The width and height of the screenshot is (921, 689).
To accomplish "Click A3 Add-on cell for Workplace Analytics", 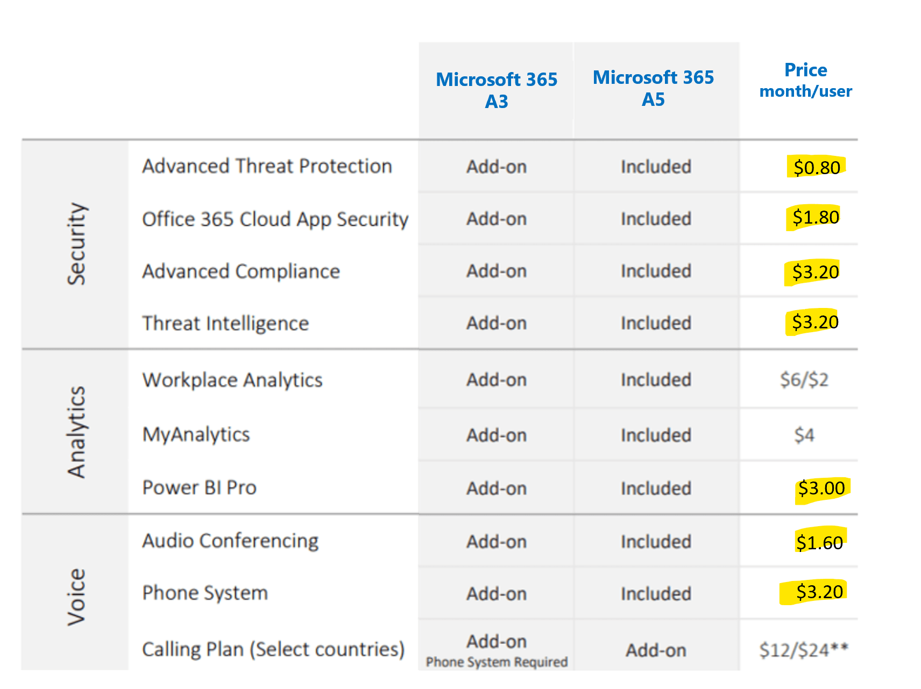I will tap(497, 379).
